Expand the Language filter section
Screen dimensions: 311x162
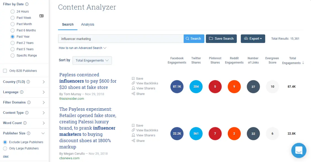(44, 92)
